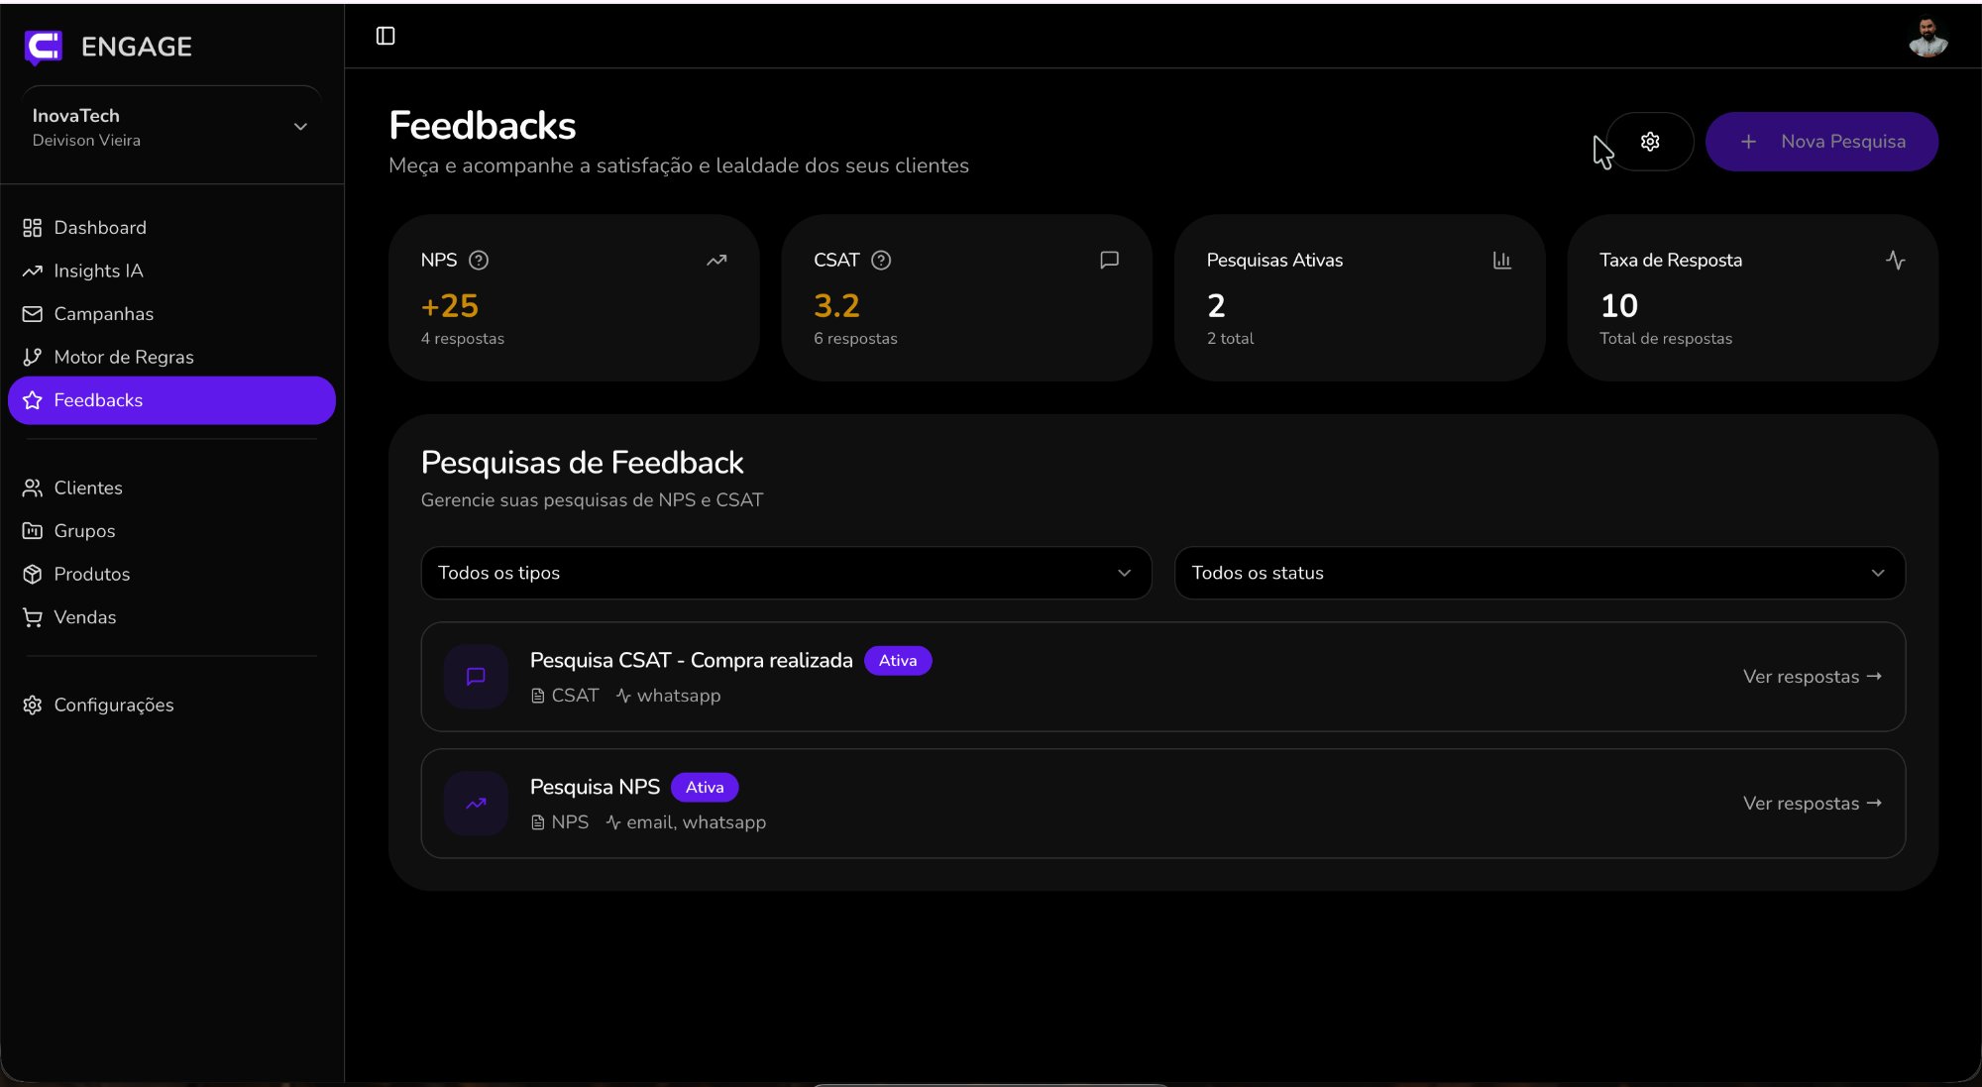Open Ver respostas for Pesquisa NPS
This screenshot has height=1087, width=1982.
[x=1812, y=804]
